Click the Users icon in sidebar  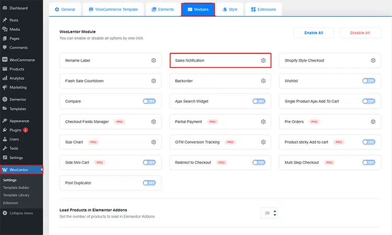click(5, 139)
